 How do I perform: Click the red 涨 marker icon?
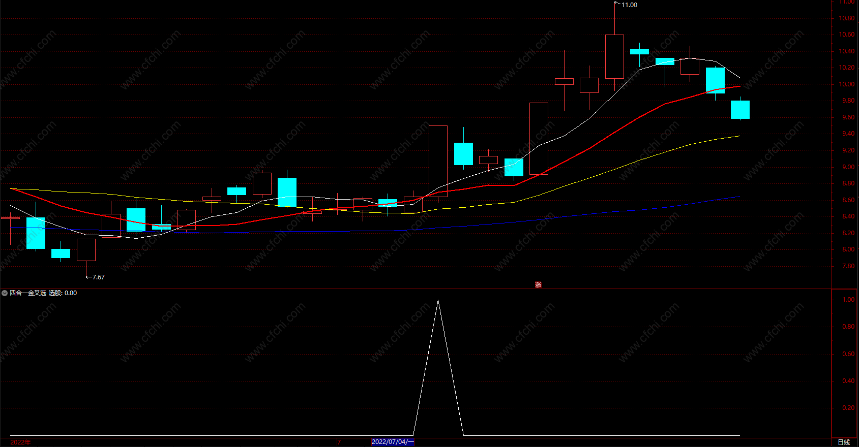point(538,285)
